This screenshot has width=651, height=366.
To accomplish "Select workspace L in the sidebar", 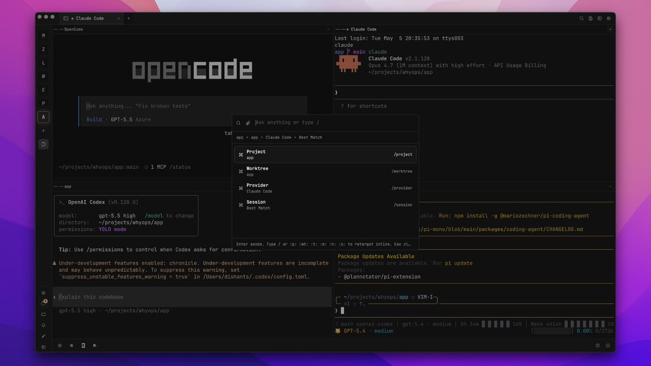I will [x=43, y=63].
